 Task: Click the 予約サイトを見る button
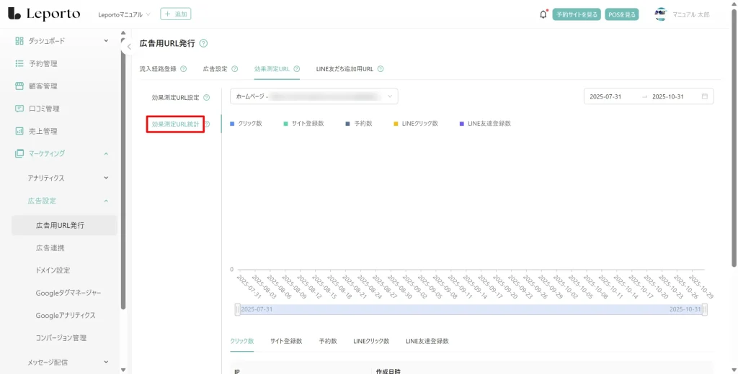tap(577, 14)
